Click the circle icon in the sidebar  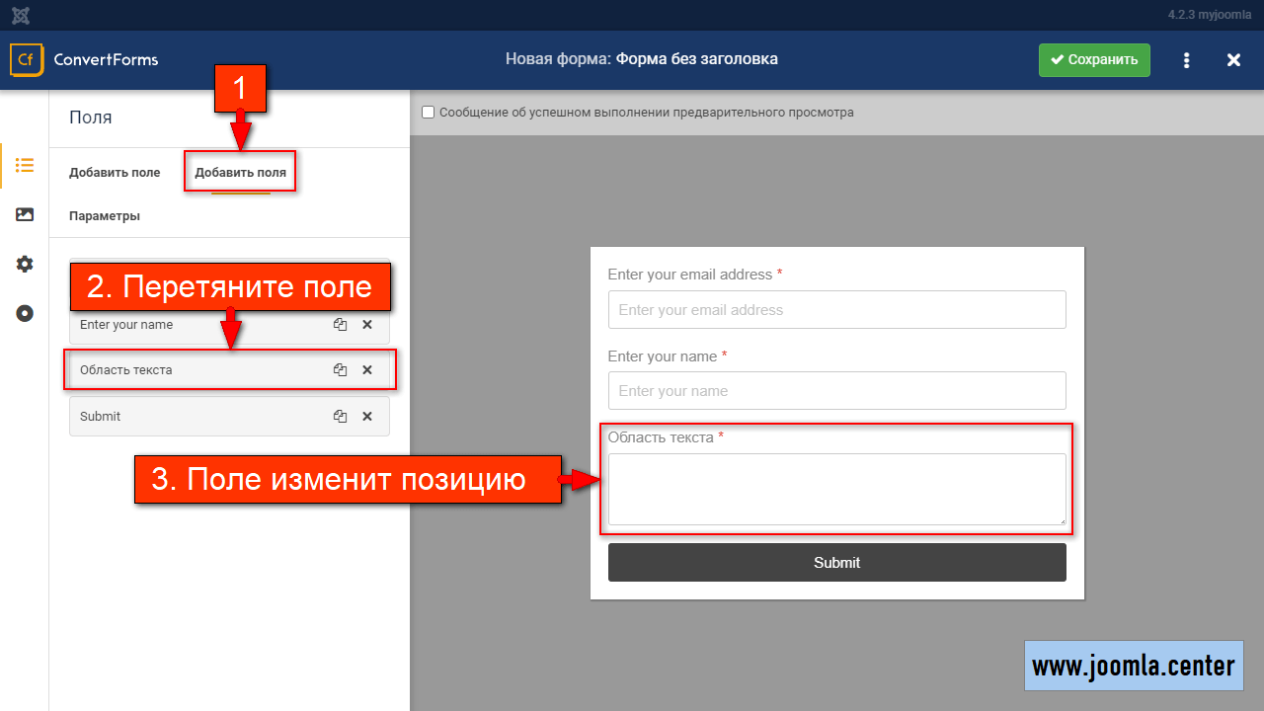[x=25, y=313]
